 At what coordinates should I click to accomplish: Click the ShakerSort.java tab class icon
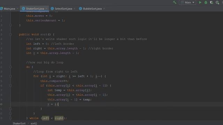point(23,9)
